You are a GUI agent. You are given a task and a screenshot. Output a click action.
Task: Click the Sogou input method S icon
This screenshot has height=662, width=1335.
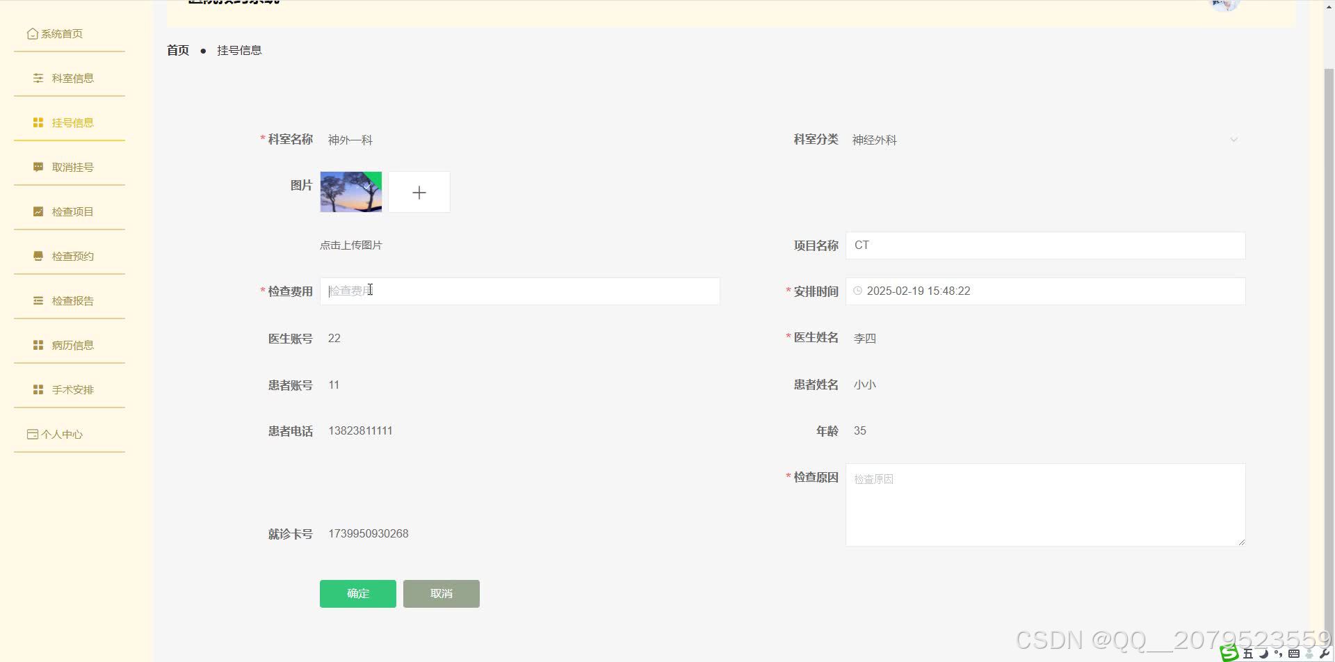1229,653
